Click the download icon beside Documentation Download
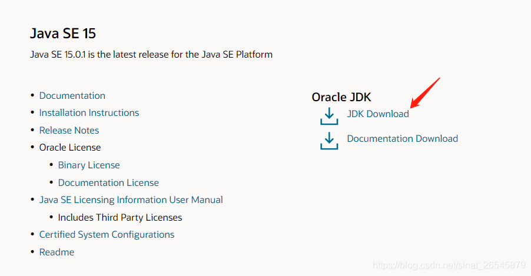531x276 pixels. (329, 141)
